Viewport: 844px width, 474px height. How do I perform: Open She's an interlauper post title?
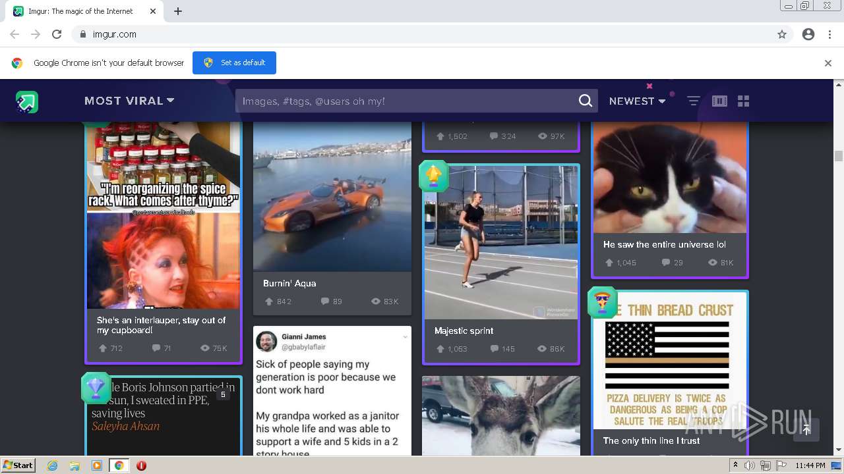pos(162,325)
